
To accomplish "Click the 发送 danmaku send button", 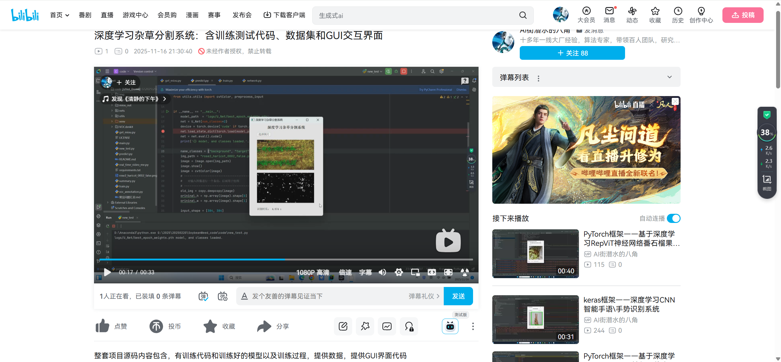I will [458, 296].
